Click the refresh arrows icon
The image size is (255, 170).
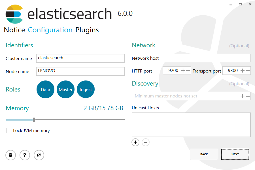(39, 155)
